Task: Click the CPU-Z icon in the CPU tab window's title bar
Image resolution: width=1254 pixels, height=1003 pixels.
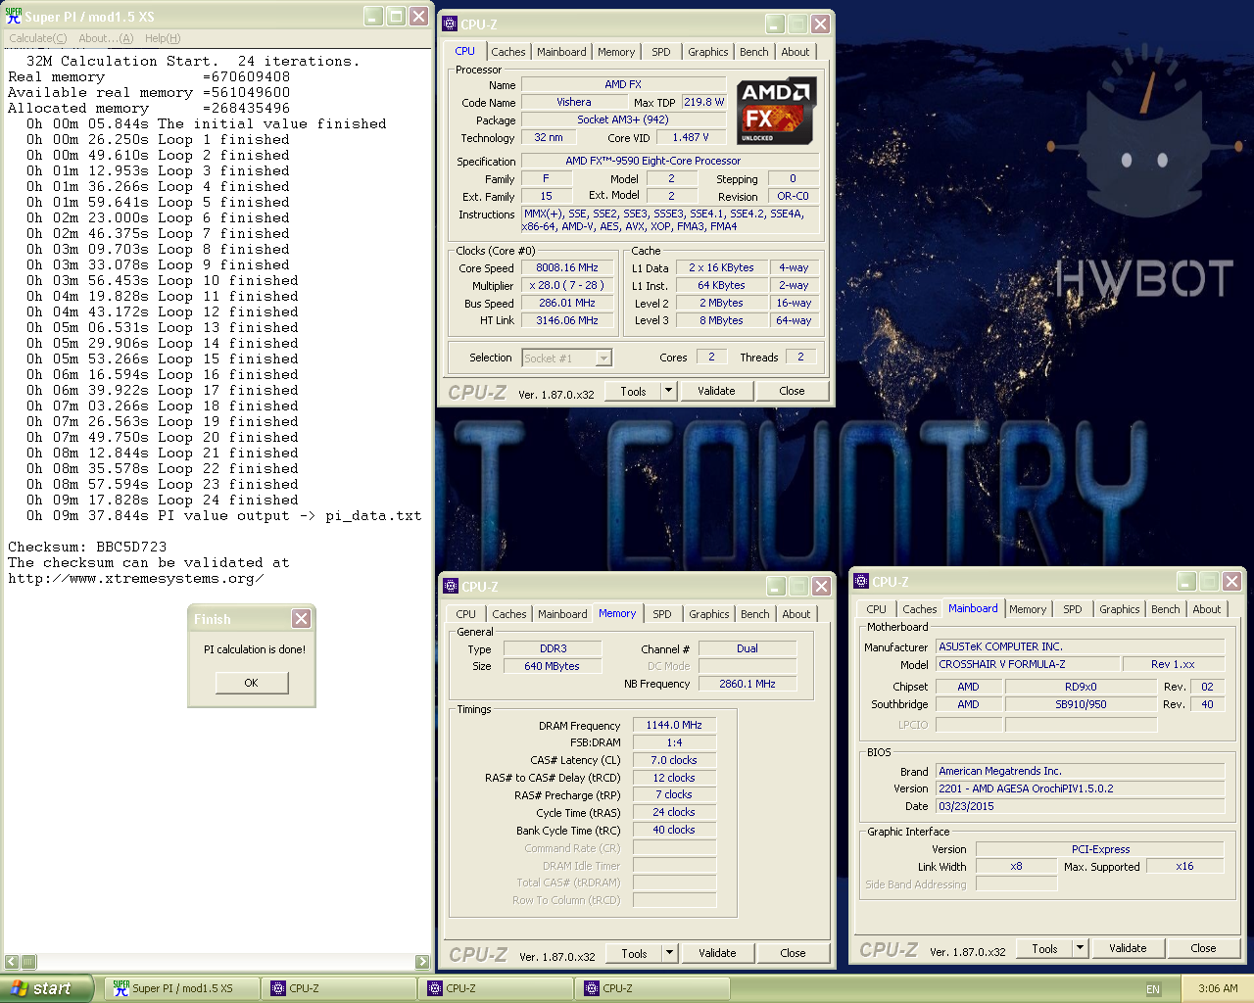Action: 451,24
